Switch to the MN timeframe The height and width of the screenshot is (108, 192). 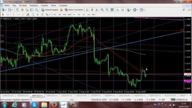point(93,15)
